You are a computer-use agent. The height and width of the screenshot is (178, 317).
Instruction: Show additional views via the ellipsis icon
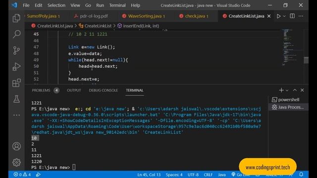(16, 115)
